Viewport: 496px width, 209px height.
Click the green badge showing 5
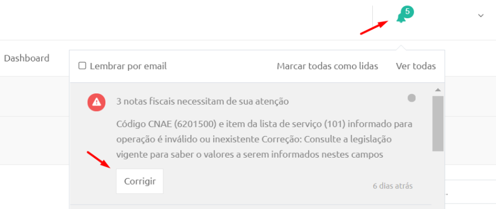tap(407, 12)
